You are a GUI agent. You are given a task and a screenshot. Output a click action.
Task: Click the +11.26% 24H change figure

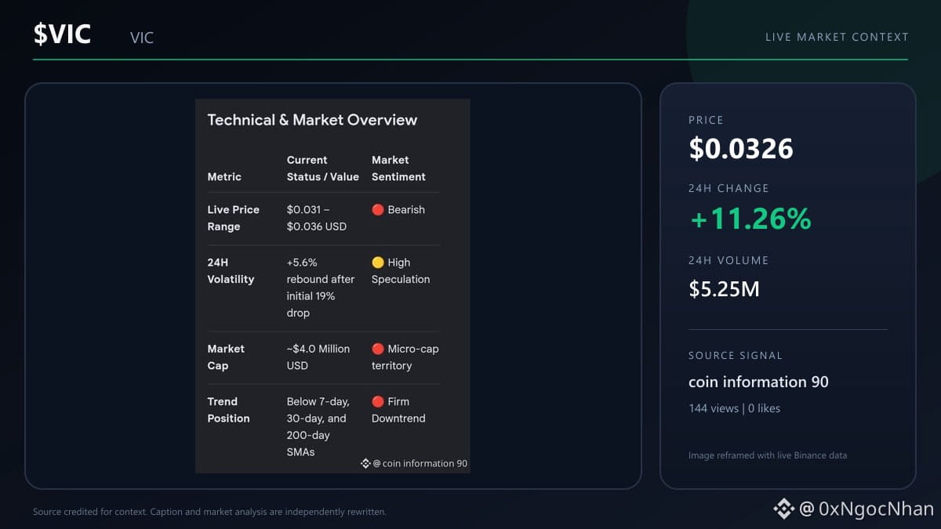tap(750, 219)
